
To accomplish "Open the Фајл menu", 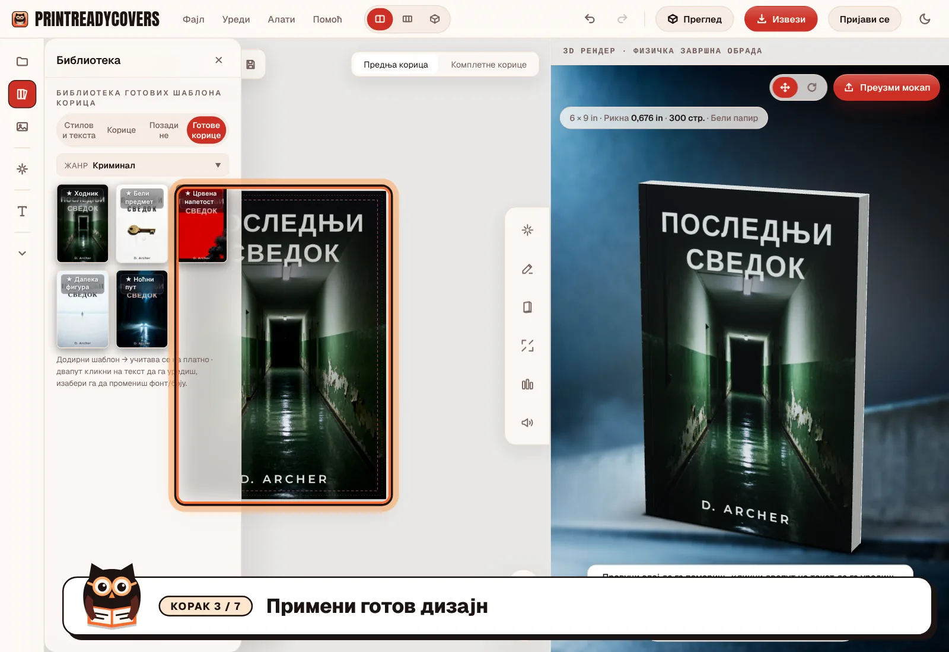I will [193, 19].
